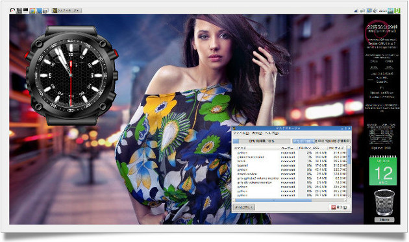Open the swirl start menu icon
This screenshot has height=242, width=409.
click(x=12, y=10)
